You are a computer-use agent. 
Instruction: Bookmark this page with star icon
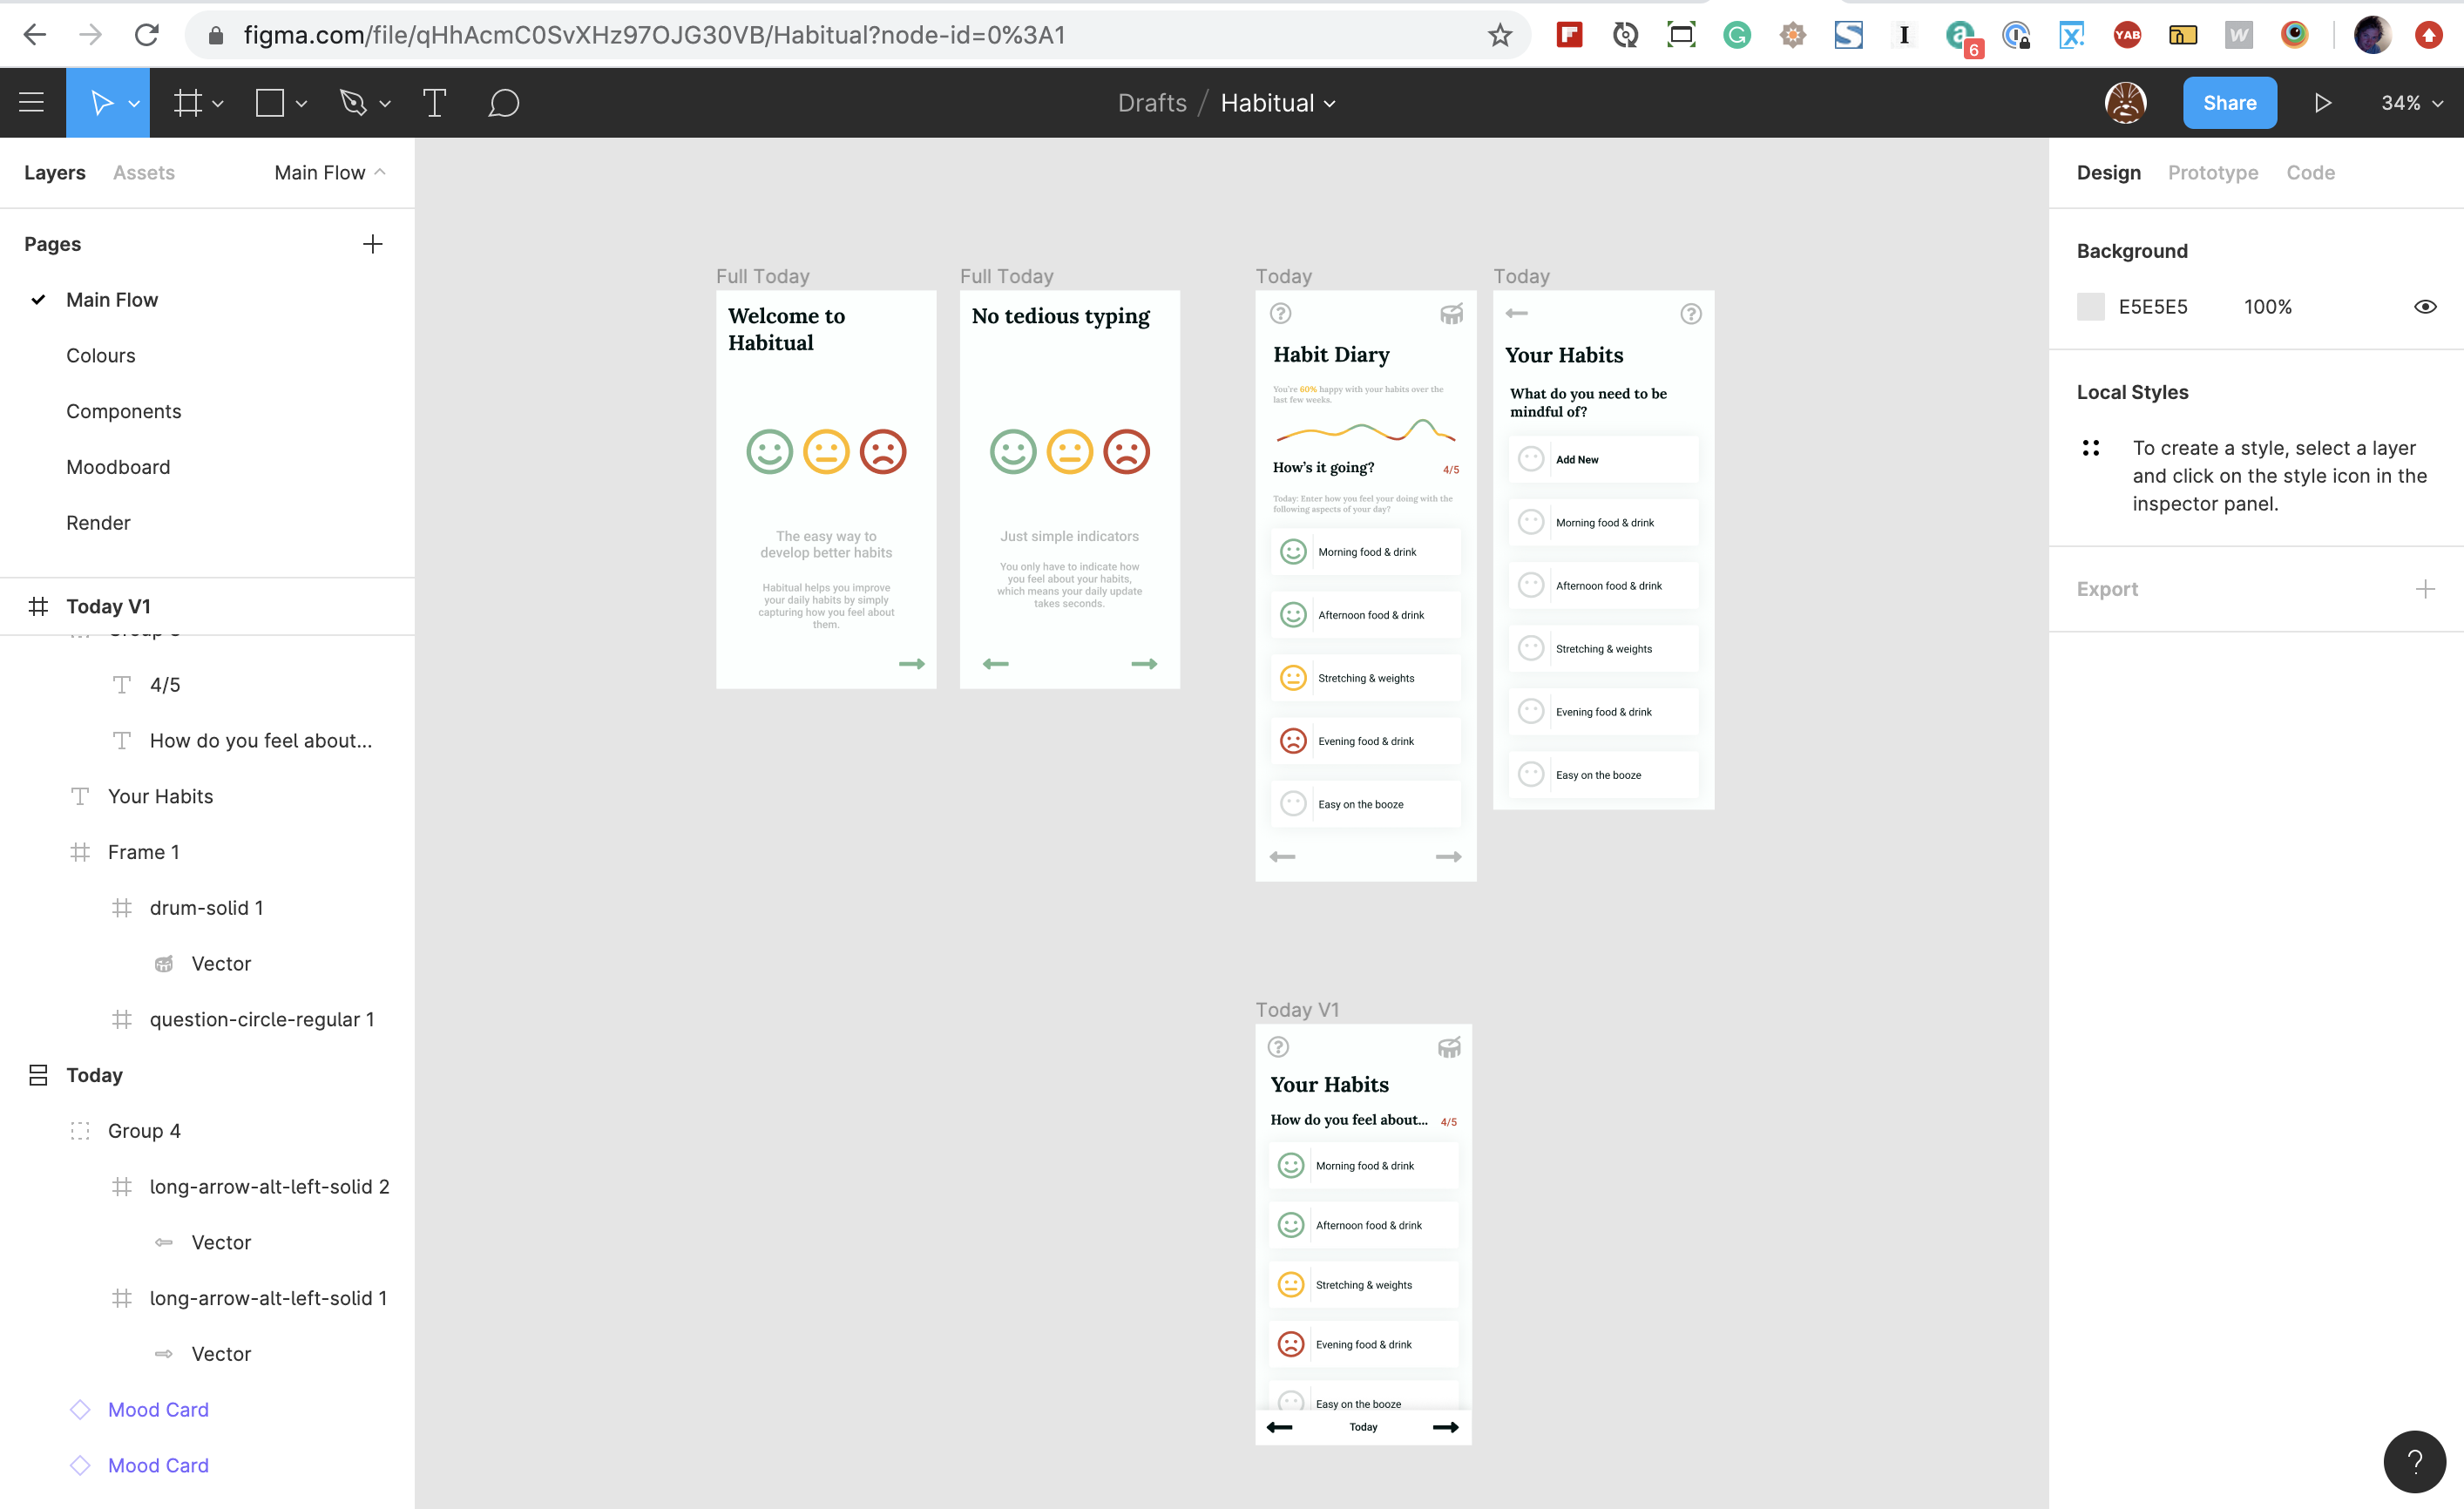(1499, 35)
